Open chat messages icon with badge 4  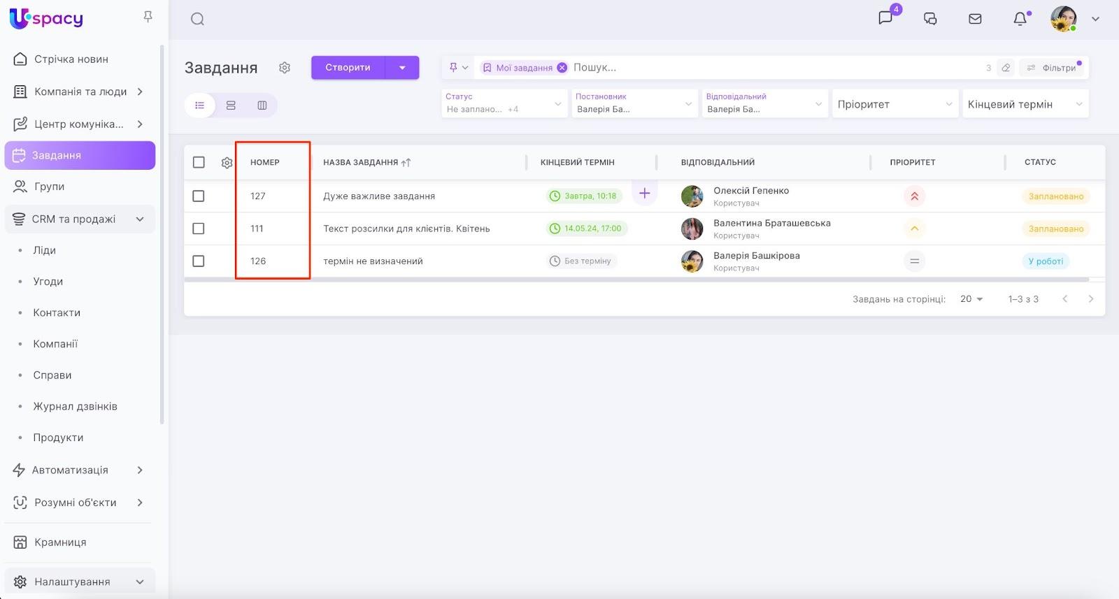[x=885, y=18]
